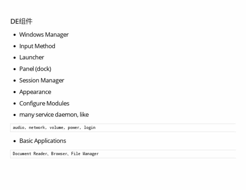Click "File Manager" in the code block
Image resolution: width=246 pixels, height=190 pixels.
pyautogui.click(x=85, y=154)
